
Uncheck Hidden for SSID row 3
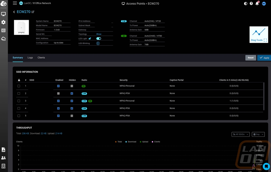coord(72,101)
